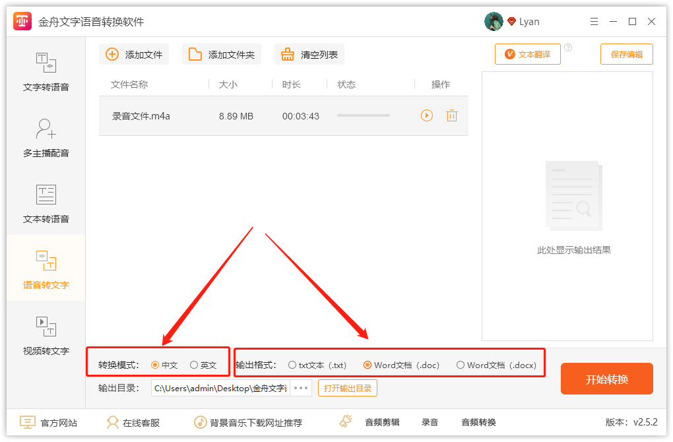Click the VIP diamond badge icon
The width and height of the screenshot is (673, 442).
tap(511, 22)
